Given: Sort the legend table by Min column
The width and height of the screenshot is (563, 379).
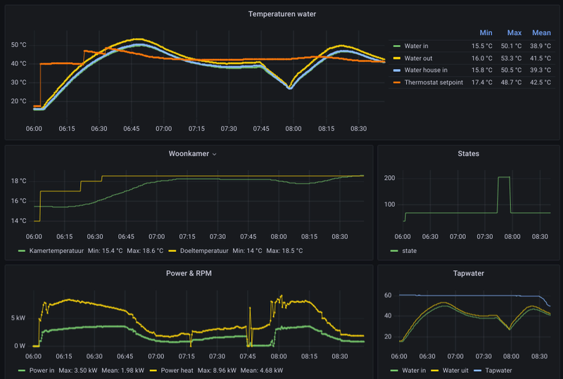Looking at the screenshot, I should click(486, 32).
